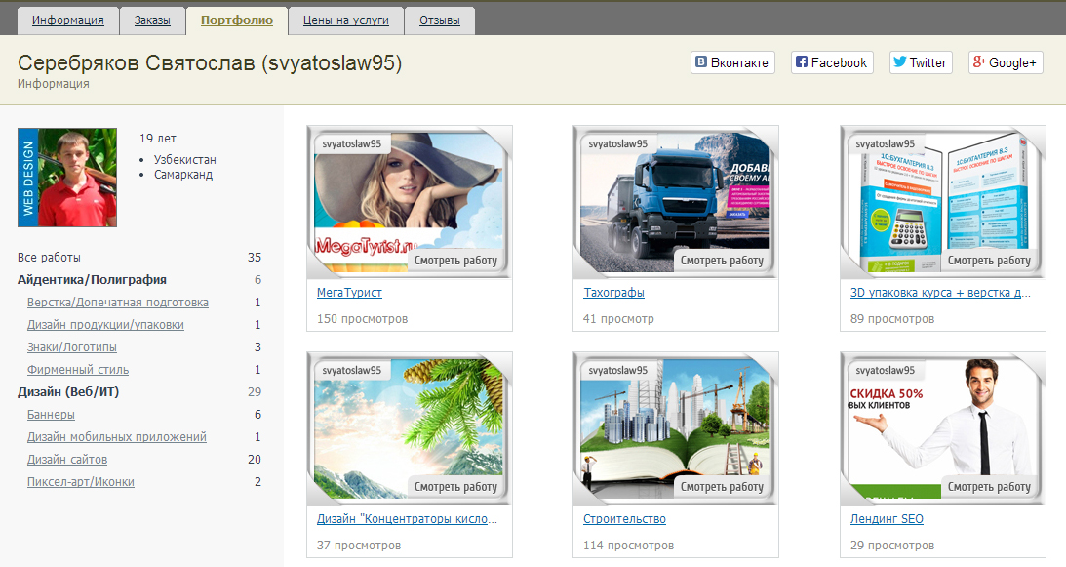This screenshot has height=567, width=1066.
Task: Click the Twitter share button
Action: tap(919, 62)
